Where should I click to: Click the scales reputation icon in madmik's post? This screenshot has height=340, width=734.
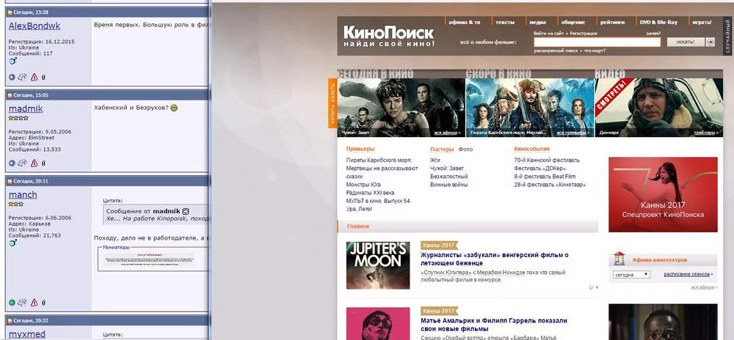click(23, 163)
